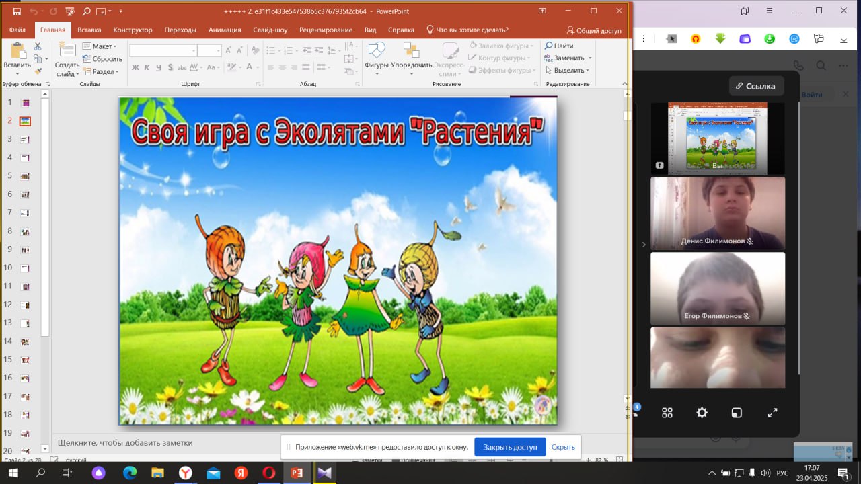Switch to the Slide Show (Слайд-шоу) tab
861x484 pixels.
pyautogui.click(x=270, y=30)
